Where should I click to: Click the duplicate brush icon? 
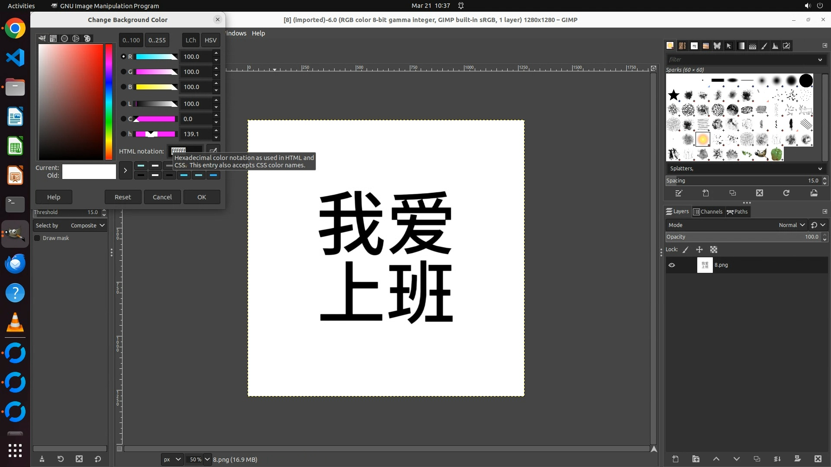[x=732, y=193]
